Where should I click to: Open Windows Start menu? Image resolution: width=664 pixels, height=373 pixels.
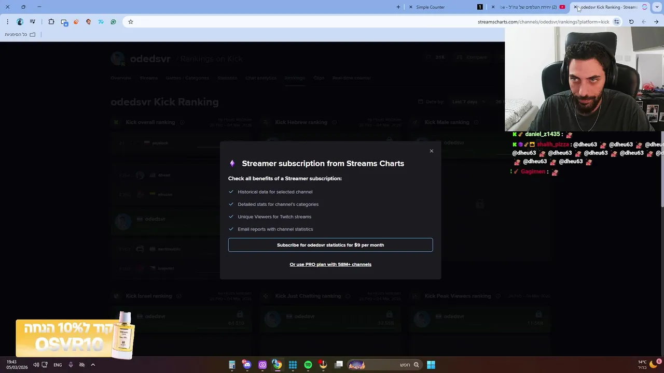(x=431, y=365)
